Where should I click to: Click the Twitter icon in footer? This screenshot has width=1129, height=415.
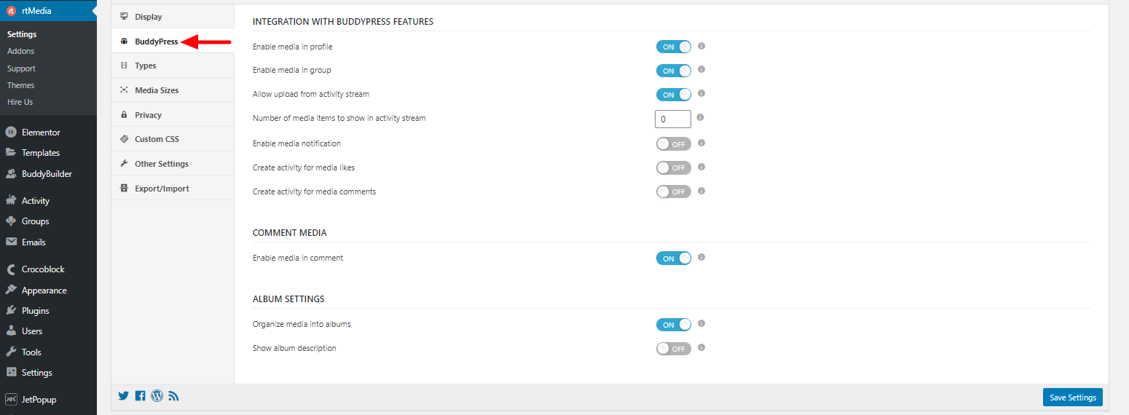pos(123,396)
